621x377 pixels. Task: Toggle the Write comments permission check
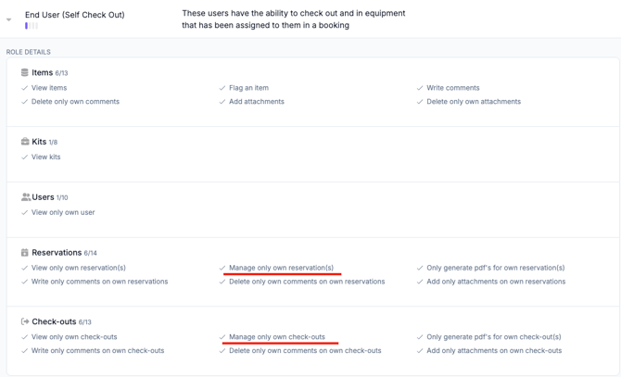[420, 88]
